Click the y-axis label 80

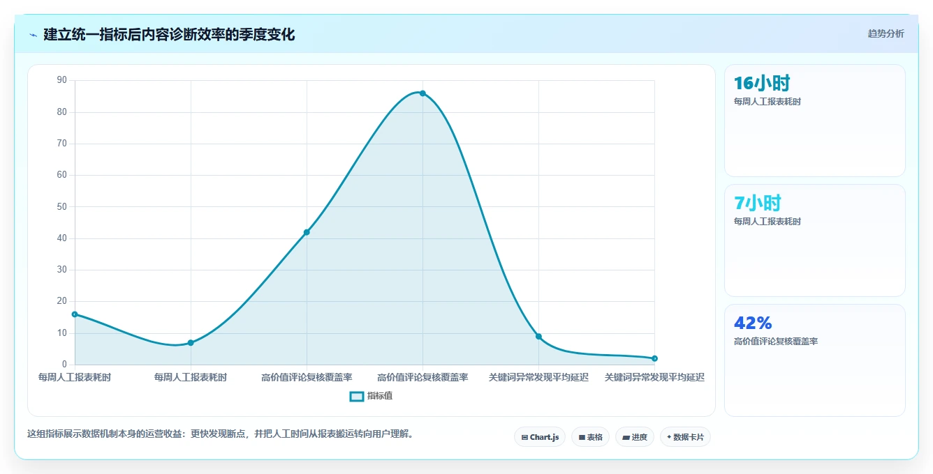[x=62, y=112]
